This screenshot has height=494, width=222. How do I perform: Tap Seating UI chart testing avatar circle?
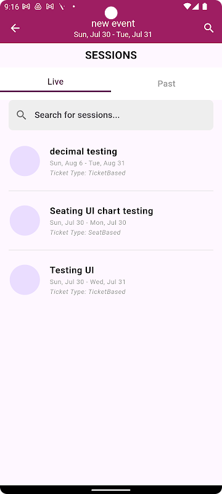pos(25,220)
